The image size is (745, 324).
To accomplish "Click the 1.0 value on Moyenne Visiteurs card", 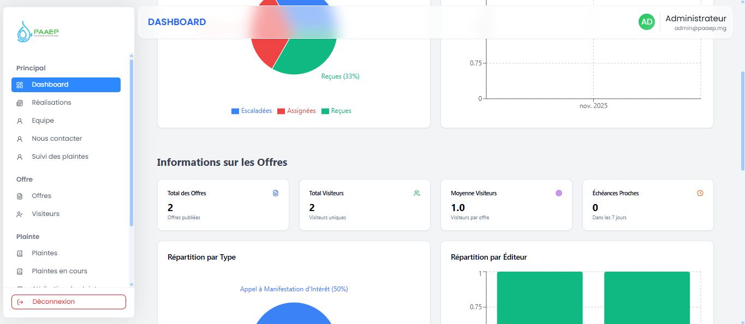I will [x=458, y=208].
